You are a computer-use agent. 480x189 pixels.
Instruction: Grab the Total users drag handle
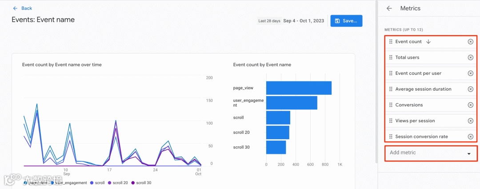pos(391,57)
